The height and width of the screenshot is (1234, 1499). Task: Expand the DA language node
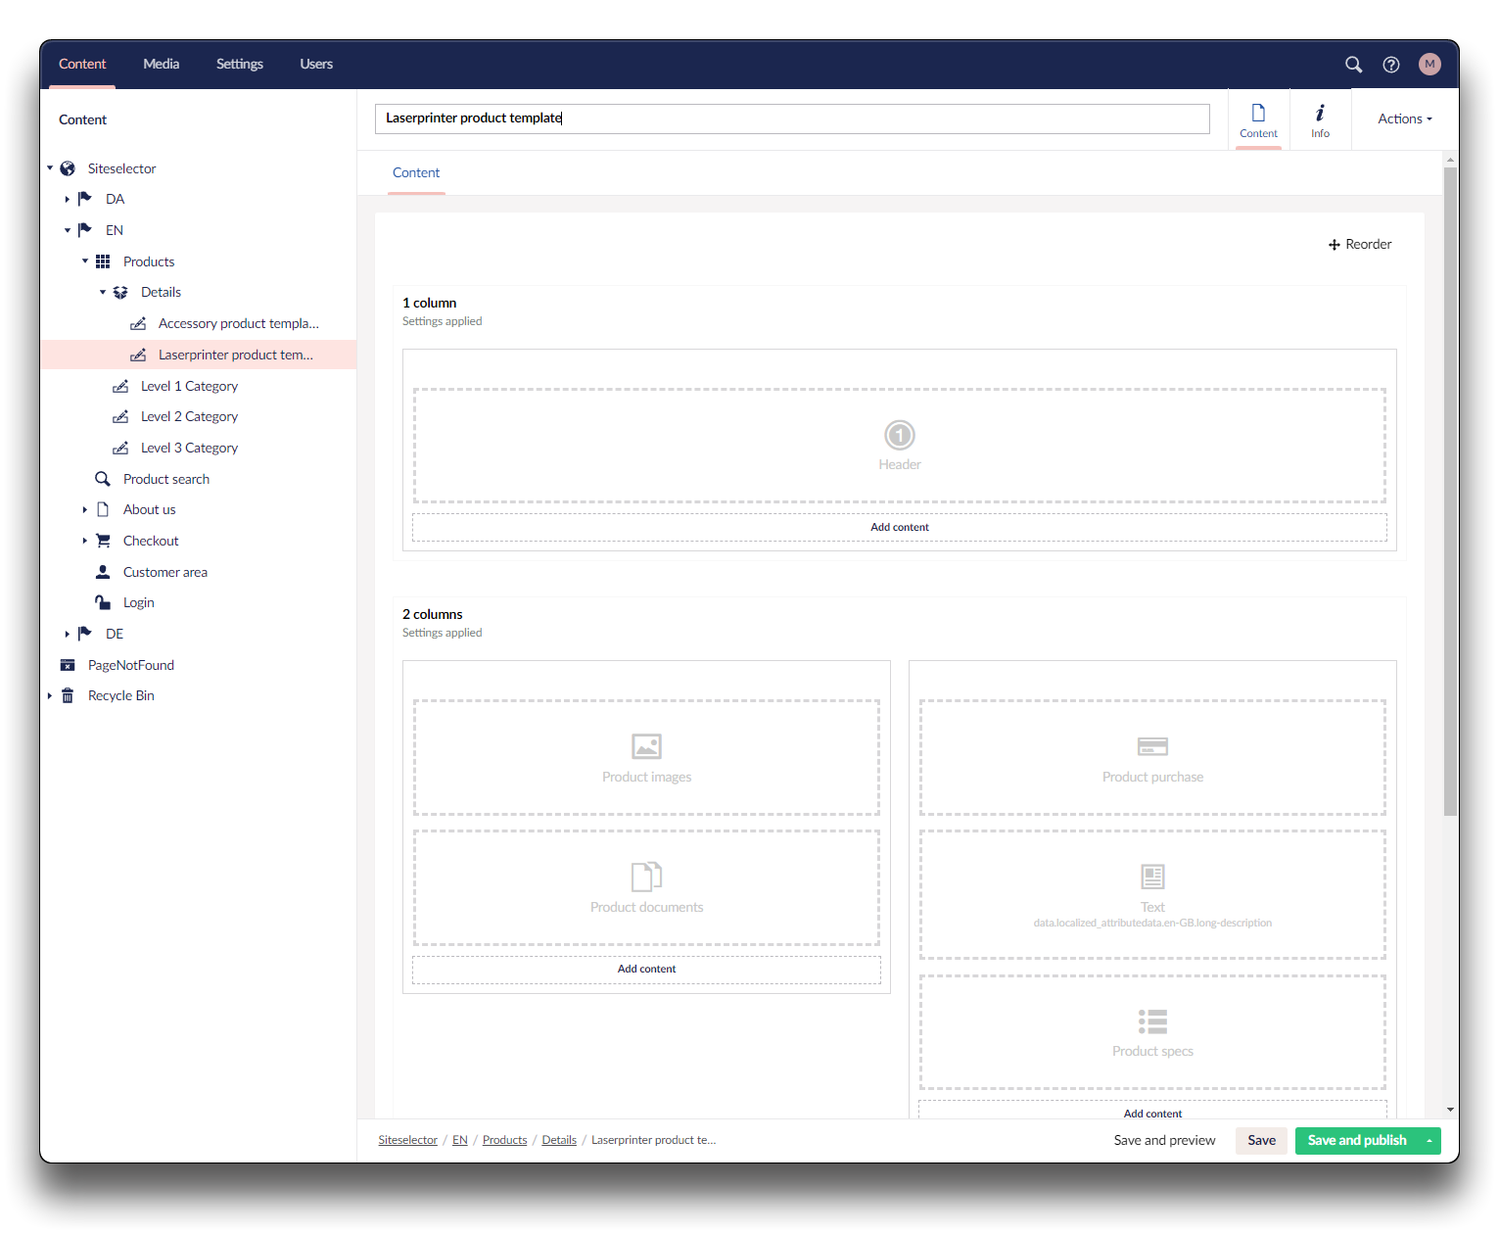[x=68, y=200]
